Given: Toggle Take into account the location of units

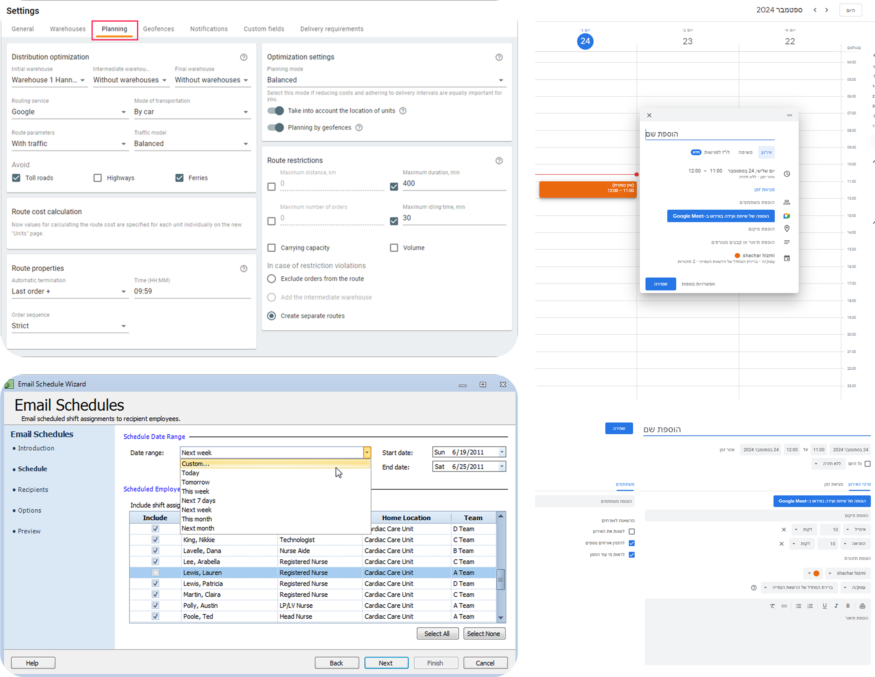Looking at the screenshot, I should (276, 111).
